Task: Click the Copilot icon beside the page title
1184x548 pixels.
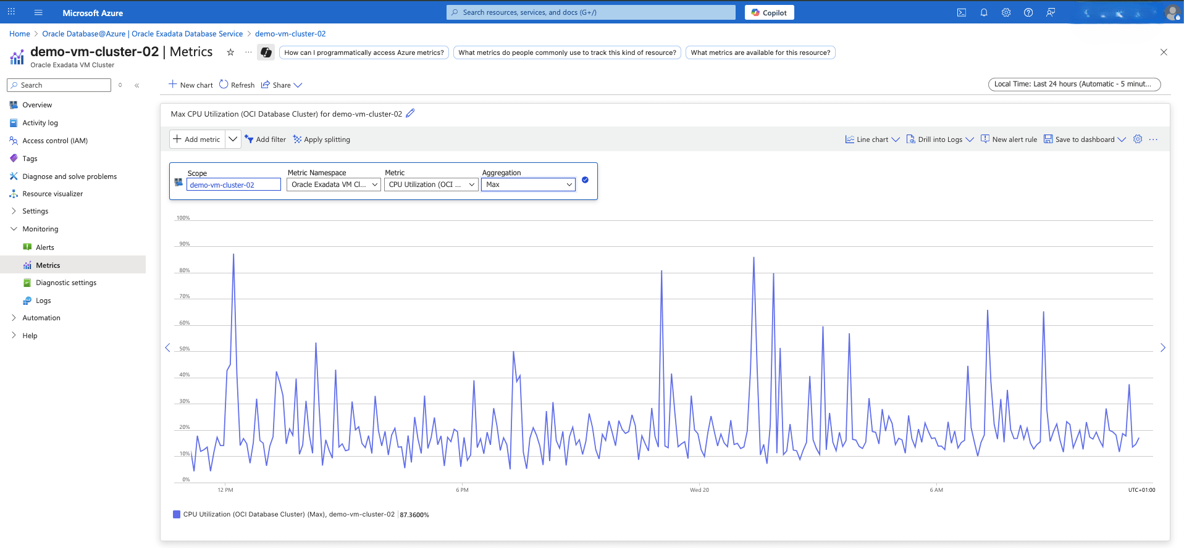Action: (266, 52)
